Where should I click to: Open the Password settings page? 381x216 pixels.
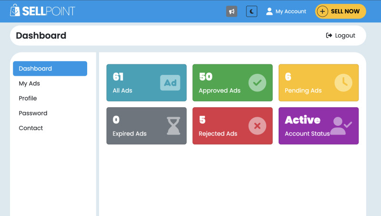(33, 113)
